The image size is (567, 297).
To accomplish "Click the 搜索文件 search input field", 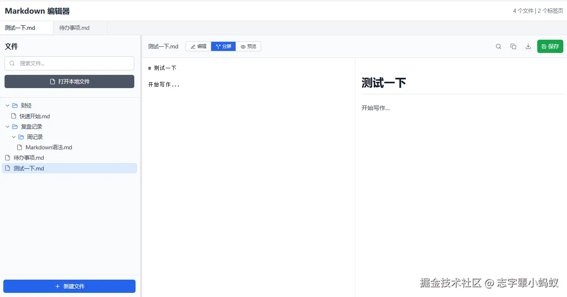I will [x=69, y=63].
